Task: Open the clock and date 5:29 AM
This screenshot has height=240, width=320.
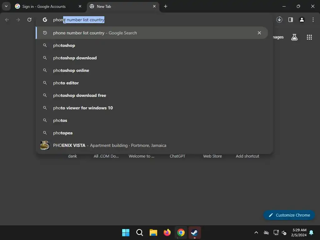Action: pyautogui.click(x=299, y=232)
